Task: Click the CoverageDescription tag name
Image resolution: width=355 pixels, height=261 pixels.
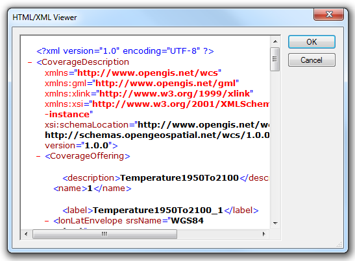Action: coord(85,62)
